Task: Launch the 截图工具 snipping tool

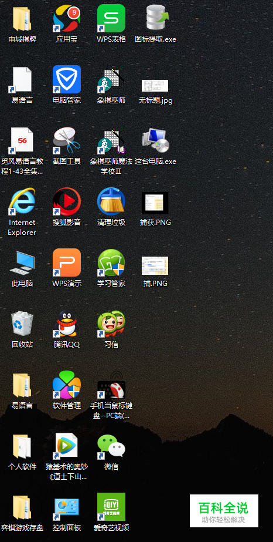Action: (x=67, y=141)
